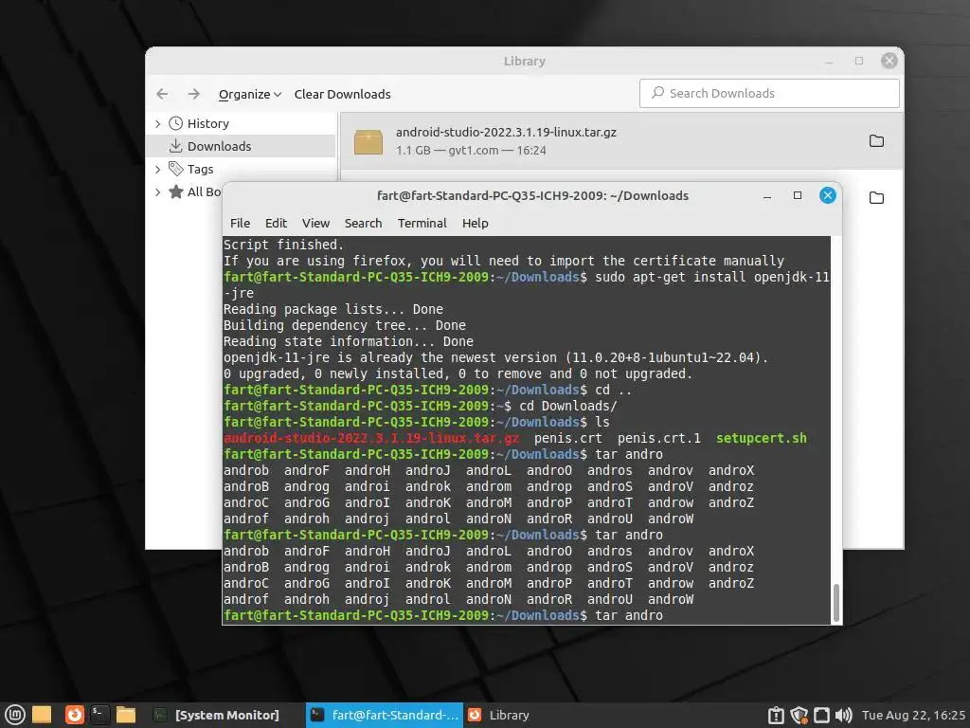Click the Tags label icon

pyautogui.click(x=176, y=169)
